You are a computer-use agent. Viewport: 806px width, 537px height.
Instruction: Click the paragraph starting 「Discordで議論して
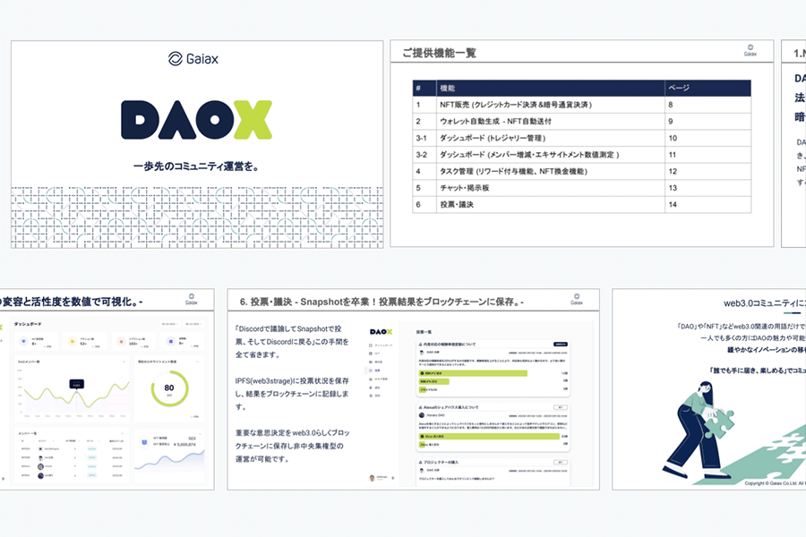point(292,341)
